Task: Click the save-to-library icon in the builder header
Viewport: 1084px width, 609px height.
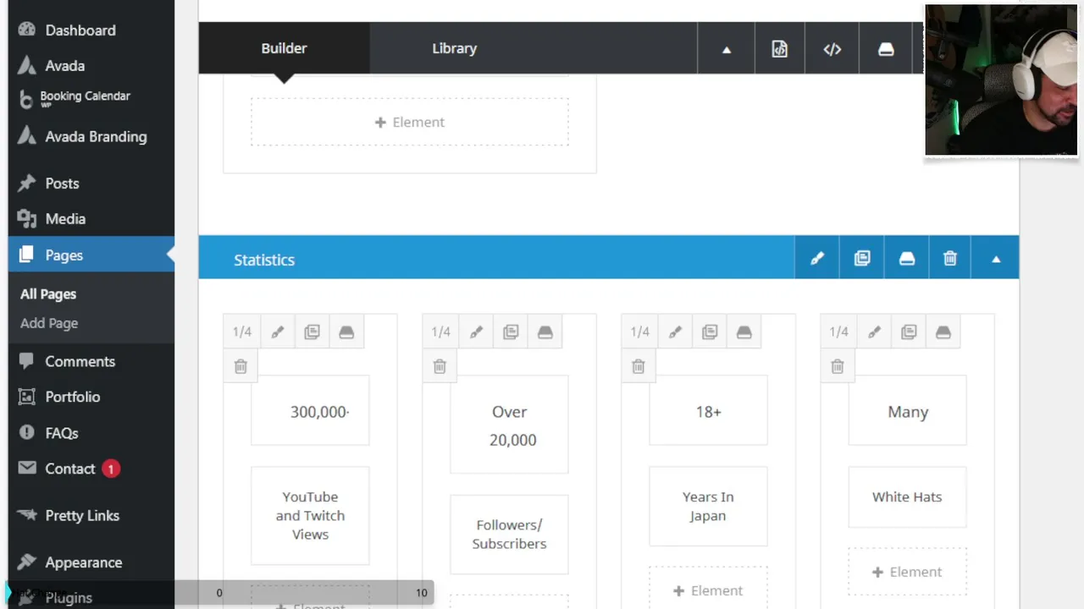Action: point(886,49)
